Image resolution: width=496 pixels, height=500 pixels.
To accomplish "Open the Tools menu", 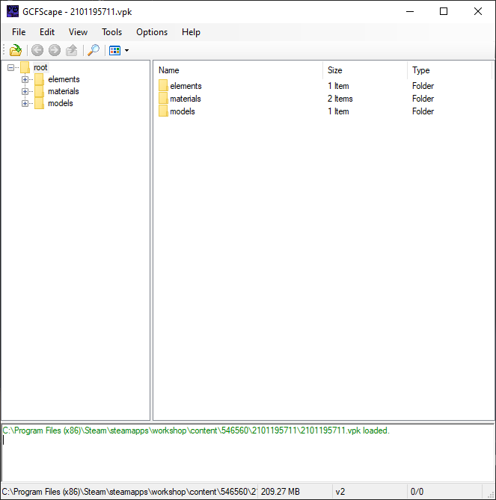I will [111, 32].
